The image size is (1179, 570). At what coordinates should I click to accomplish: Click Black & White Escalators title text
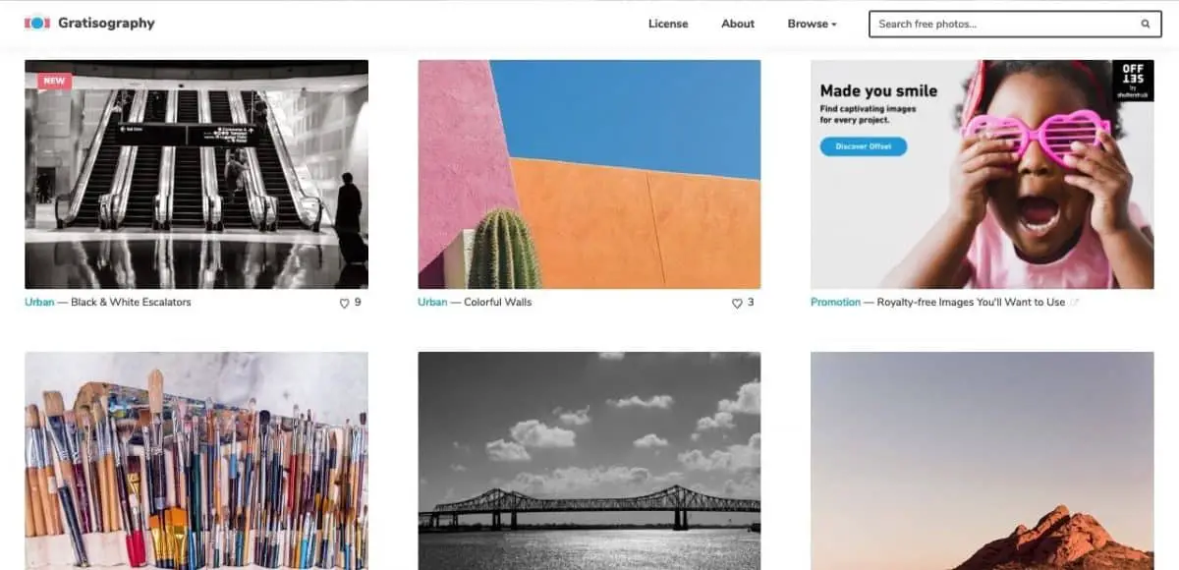point(131,303)
